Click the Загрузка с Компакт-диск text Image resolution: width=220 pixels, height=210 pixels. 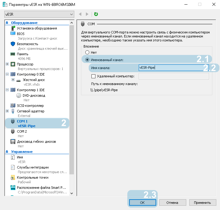click(x=37, y=38)
